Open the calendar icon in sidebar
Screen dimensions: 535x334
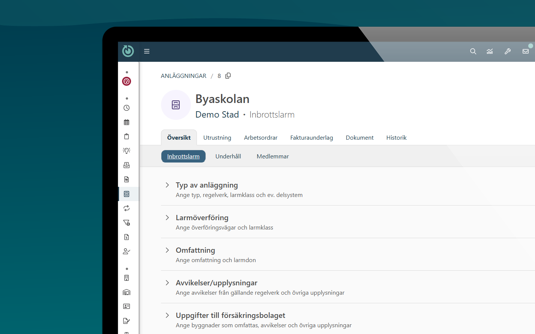pos(127,122)
